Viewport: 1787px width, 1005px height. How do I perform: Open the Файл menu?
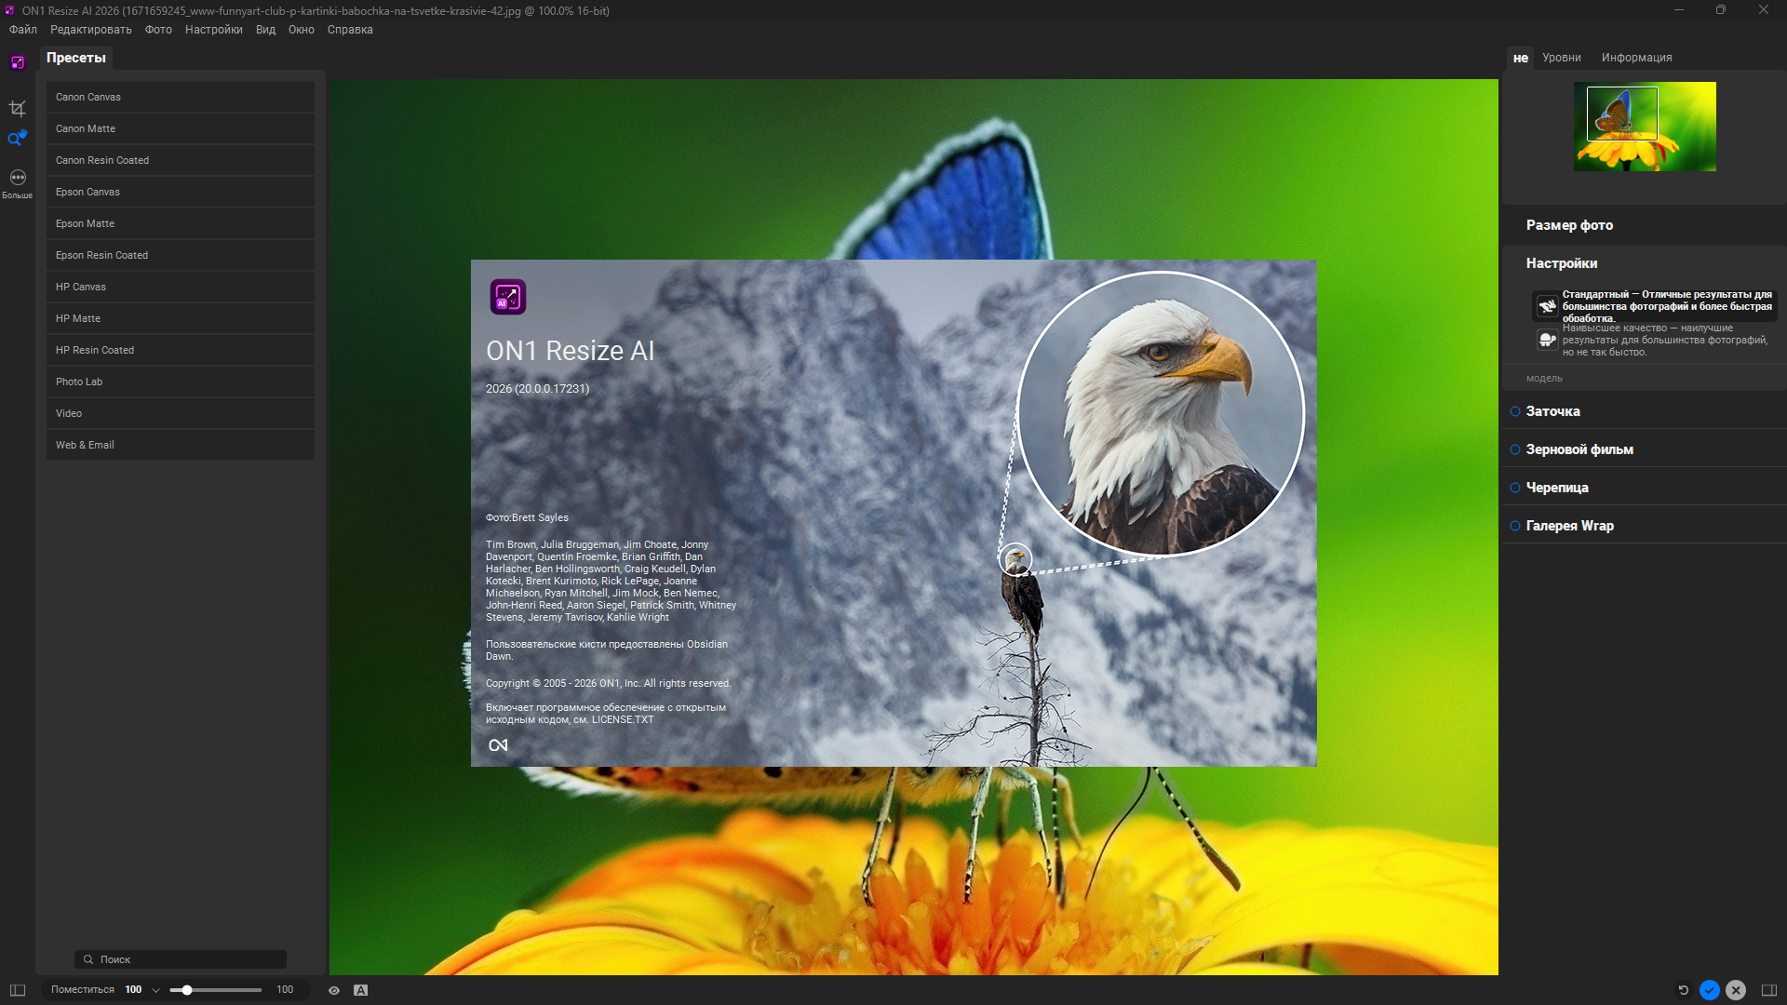click(x=23, y=30)
